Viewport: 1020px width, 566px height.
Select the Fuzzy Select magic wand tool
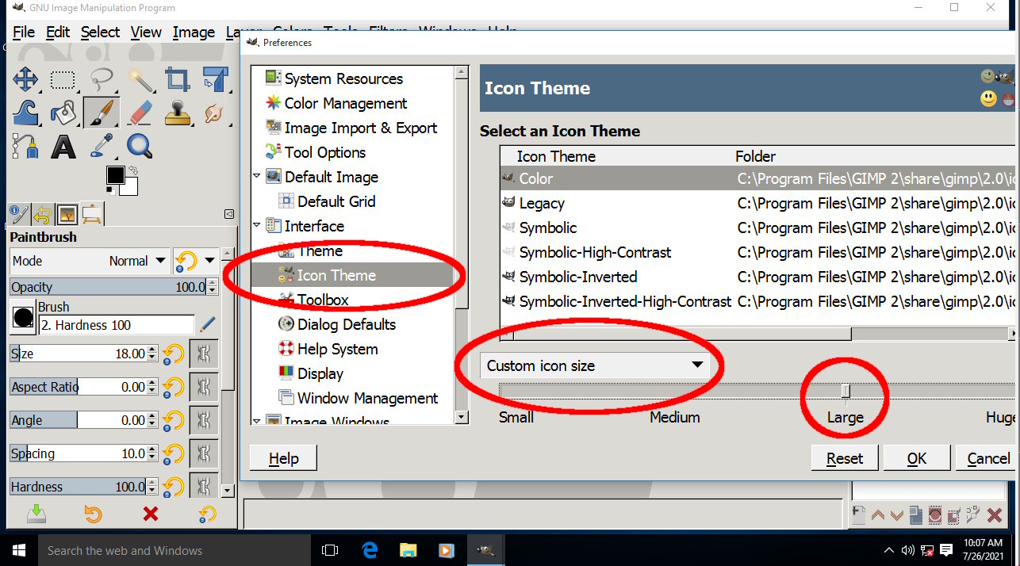(x=140, y=79)
